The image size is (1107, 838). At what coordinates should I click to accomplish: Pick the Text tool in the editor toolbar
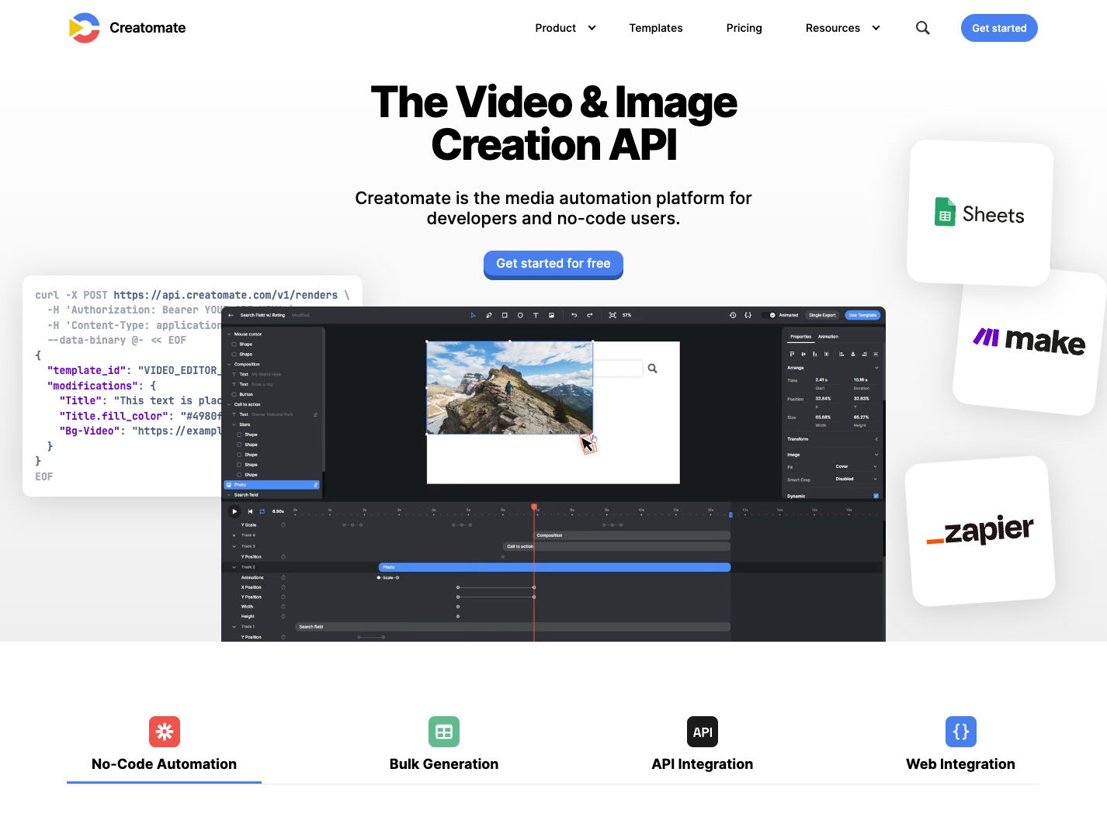(x=536, y=315)
